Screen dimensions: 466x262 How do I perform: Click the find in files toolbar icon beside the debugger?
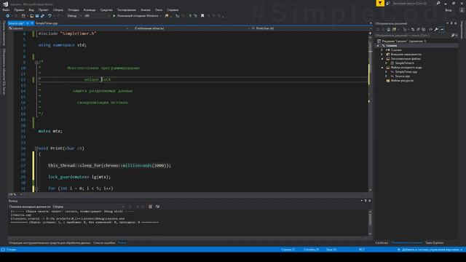[x=167, y=16]
